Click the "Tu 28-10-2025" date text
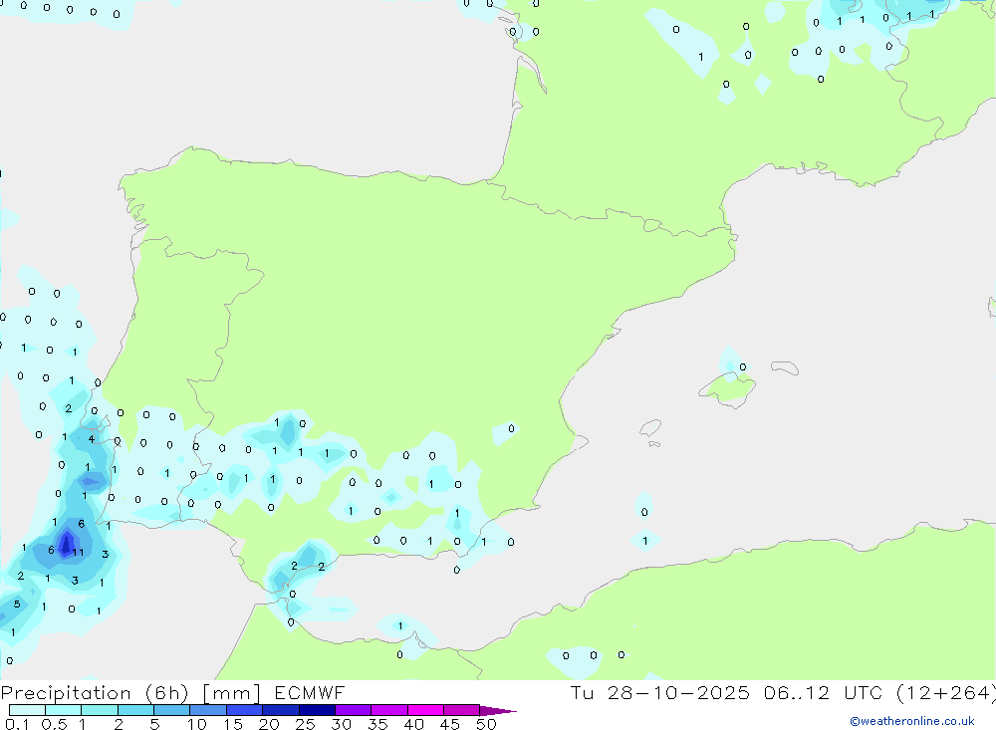 (659, 692)
